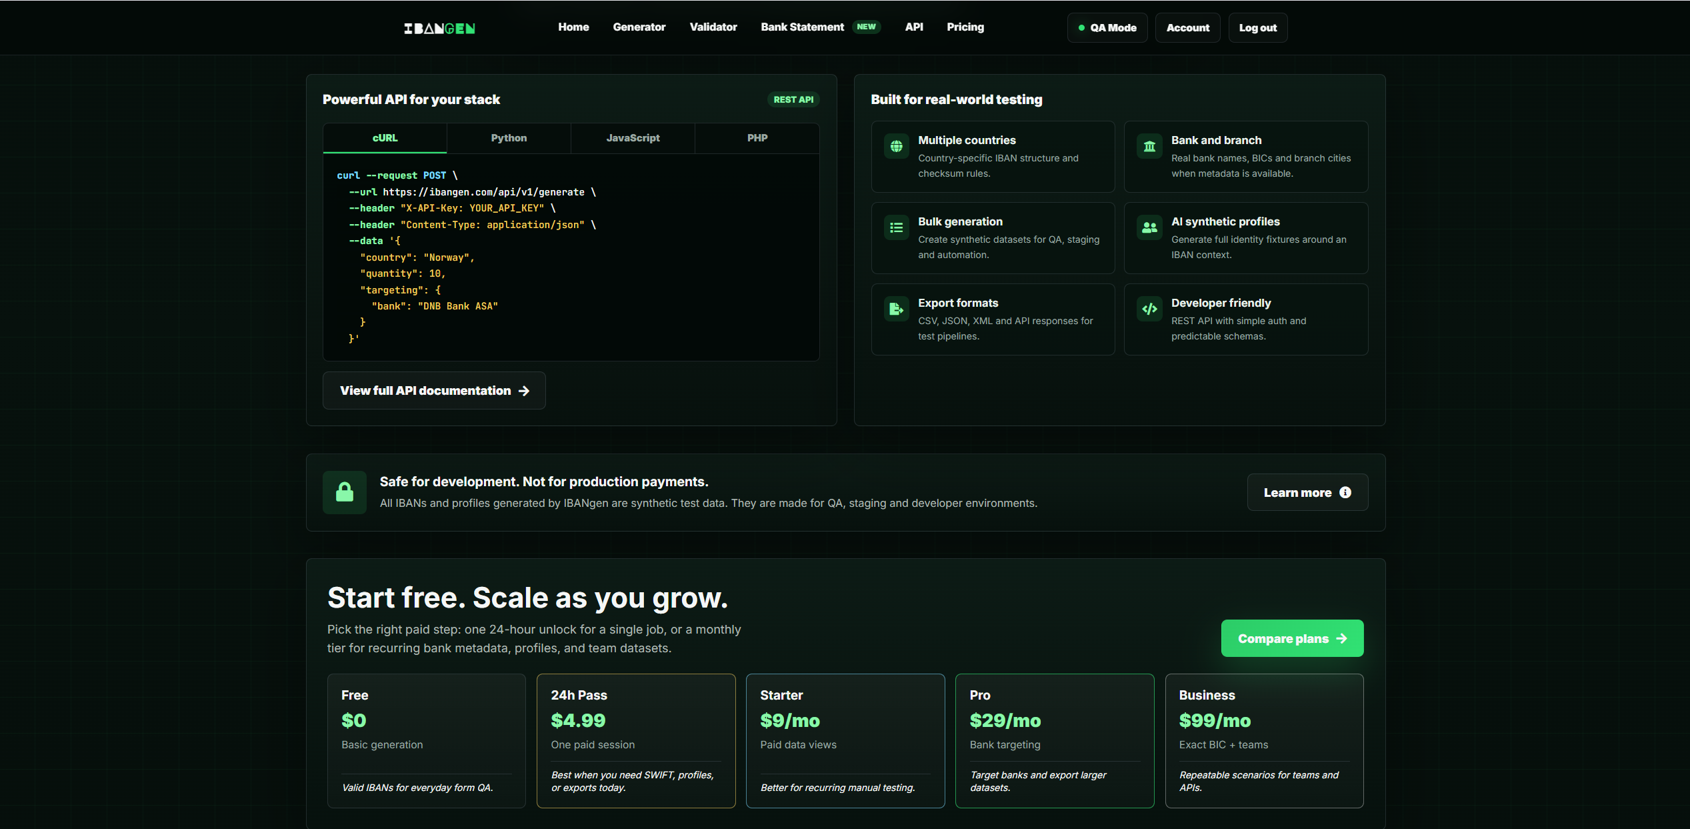Toggle QA Mode
This screenshot has width=1690, height=829.
(x=1107, y=27)
